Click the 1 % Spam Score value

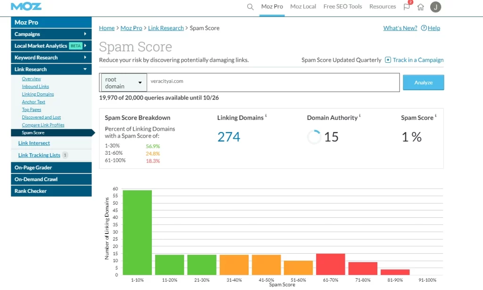point(412,137)
